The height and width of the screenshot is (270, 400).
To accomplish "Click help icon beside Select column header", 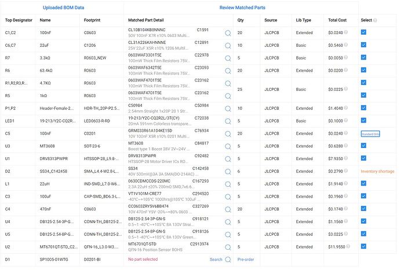I will coord(374,20).
